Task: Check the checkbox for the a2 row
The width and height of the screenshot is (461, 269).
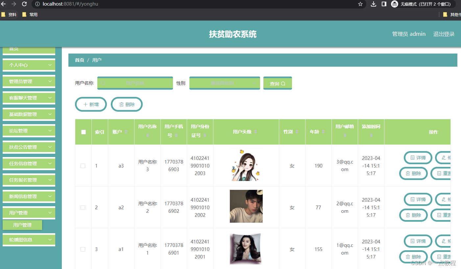Action: [x=83, y=208]
